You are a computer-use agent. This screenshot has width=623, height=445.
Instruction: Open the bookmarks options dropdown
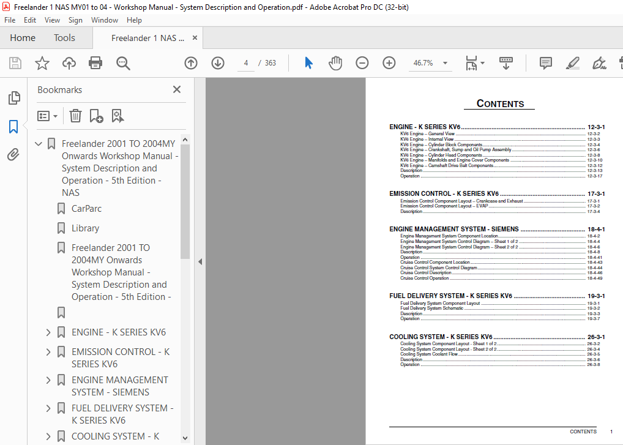(x=47, y=116)
